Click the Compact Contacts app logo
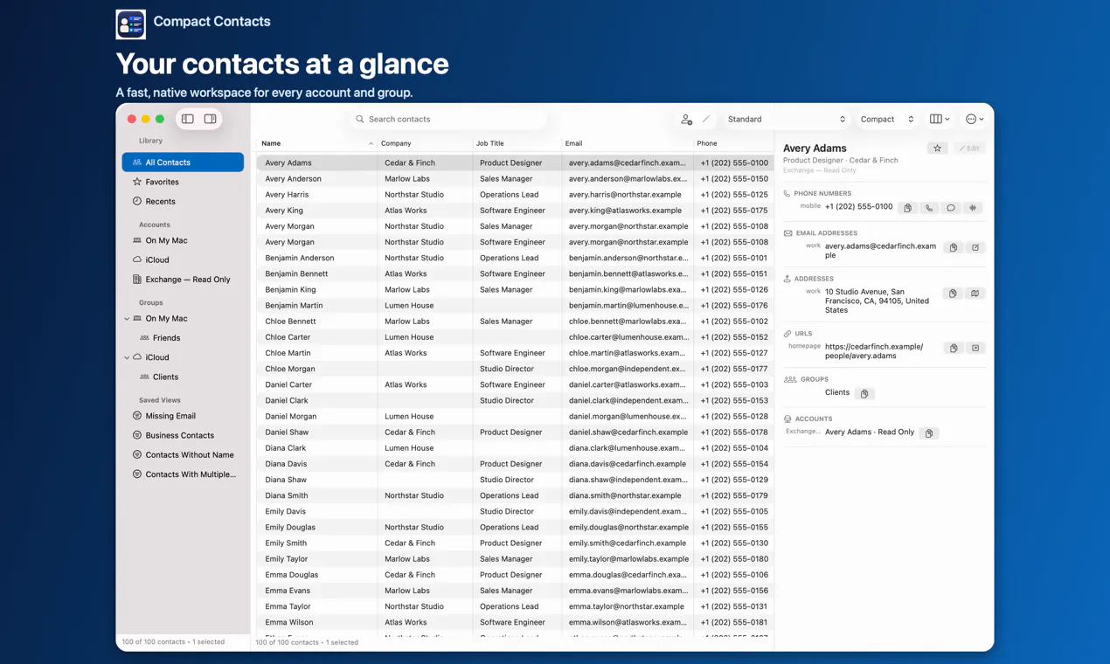This screenshot has width=1110, height=664. 131,24
